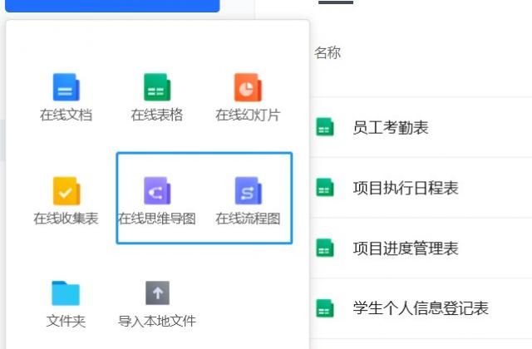Click the 在线幻灯片 label
Screen dimensions: 532x349
(x=248, y=115)
